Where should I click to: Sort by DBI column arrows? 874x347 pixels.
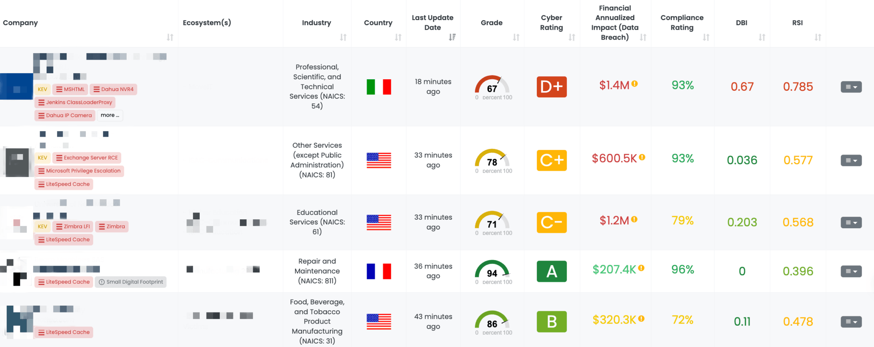(762, 37)
